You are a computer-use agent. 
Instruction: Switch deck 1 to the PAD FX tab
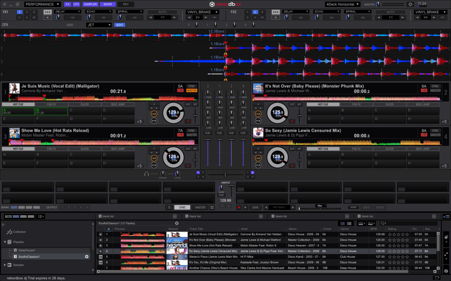(x=52, y=104)
